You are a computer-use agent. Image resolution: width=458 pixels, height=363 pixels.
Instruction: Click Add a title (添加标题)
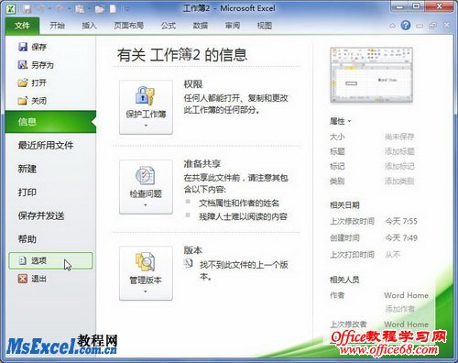point(399,151)
